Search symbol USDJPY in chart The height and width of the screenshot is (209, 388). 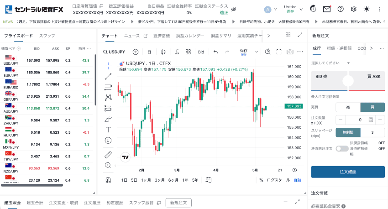(x=114, y=52)
